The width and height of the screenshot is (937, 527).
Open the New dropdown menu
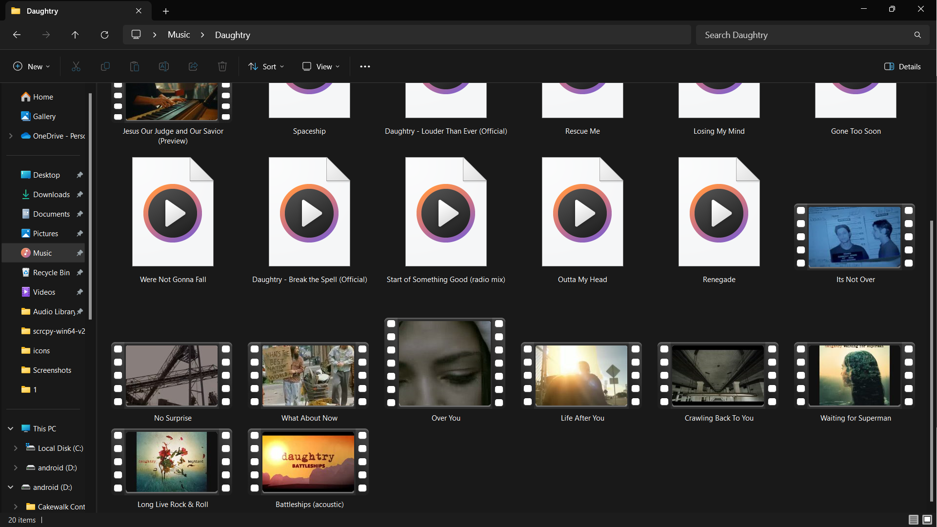(31, 66)
